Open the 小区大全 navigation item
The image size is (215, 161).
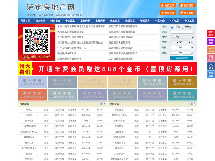click(x=160, y=21)
